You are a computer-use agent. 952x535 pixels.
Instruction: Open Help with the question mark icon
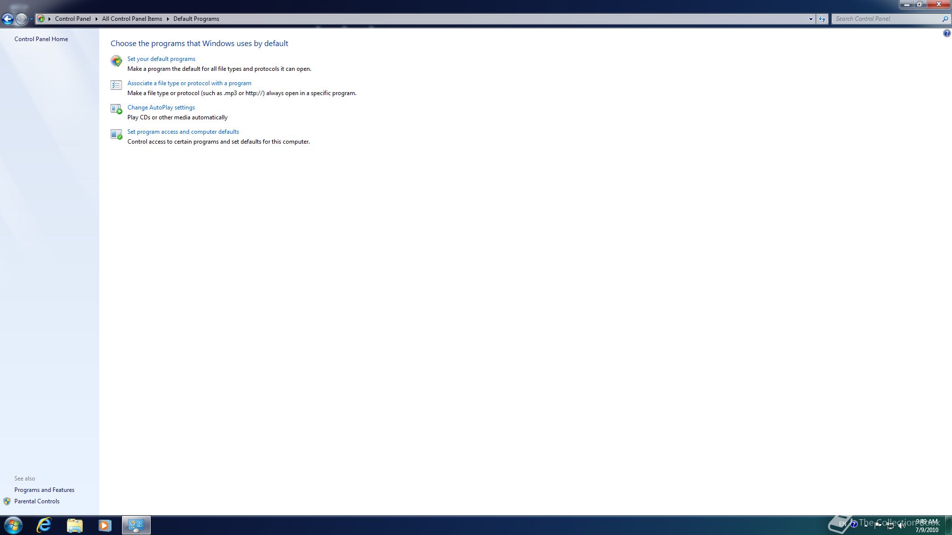pyautogui.click(x=947, y=33)
